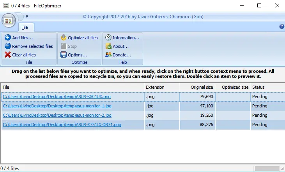Open the asus-monitor-1.jpg file path link

click(x=57, y=106)
